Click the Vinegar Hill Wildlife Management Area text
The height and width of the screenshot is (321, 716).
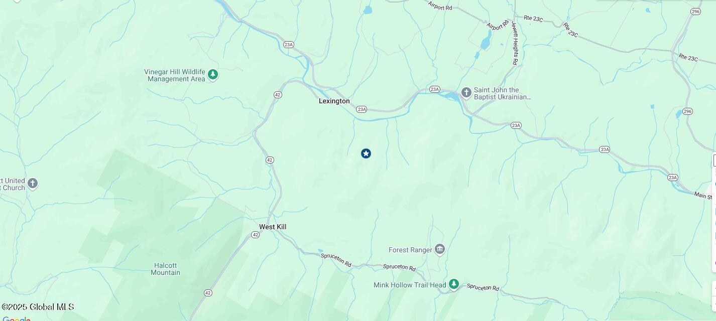click(175, 75)
